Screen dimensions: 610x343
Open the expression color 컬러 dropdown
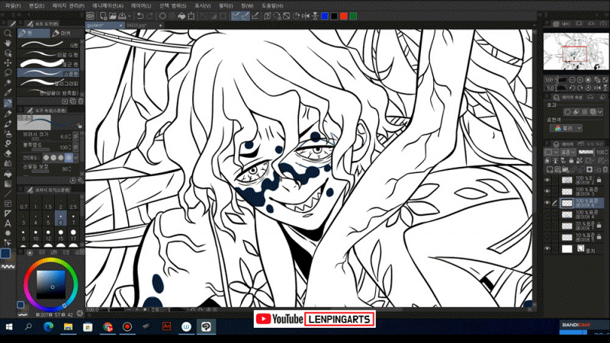click(x=566, y=128)
